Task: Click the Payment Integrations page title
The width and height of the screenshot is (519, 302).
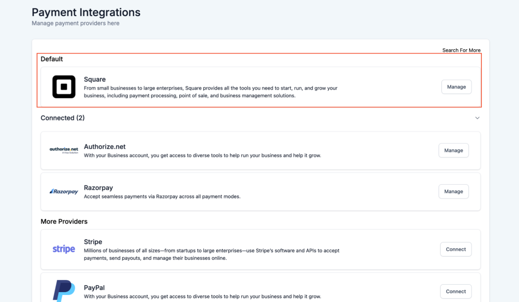Action: [x=86, y=12]
